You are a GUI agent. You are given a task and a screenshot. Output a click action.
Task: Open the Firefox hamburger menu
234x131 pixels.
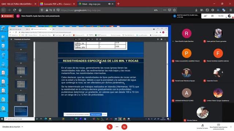coord(231,10)
